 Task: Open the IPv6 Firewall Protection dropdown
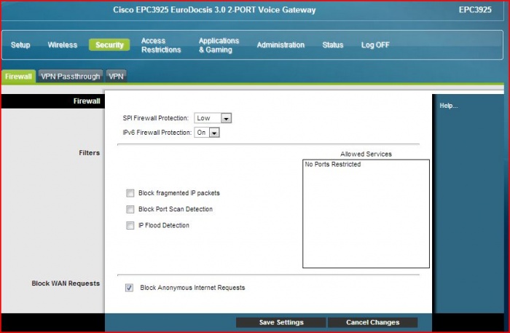coord(207,133)
